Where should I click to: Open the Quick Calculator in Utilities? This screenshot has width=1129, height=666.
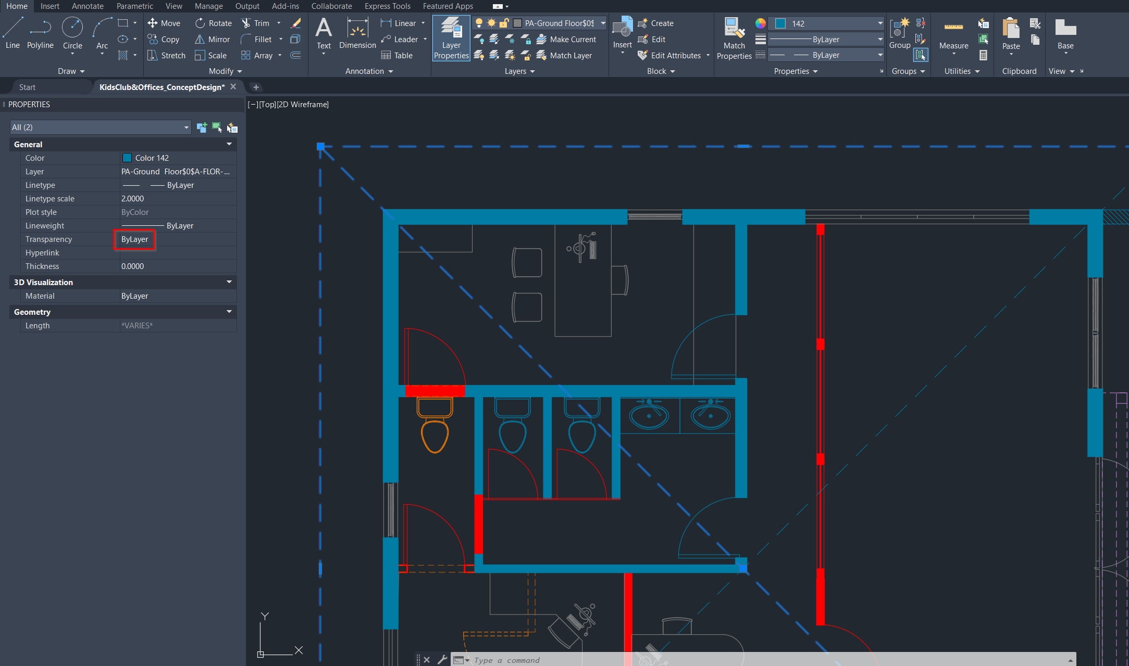pos(984,55)
